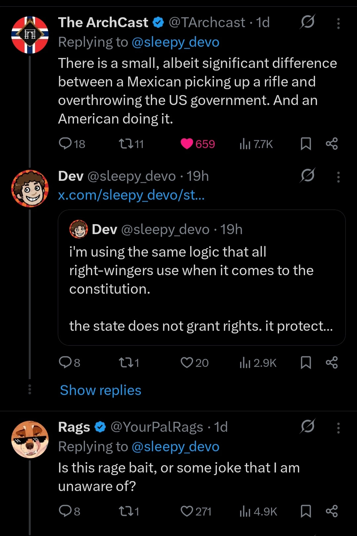This screenshot has width=357, height=536.
Task: Open the quoted Dev tweet card
Action: (202, 277)
